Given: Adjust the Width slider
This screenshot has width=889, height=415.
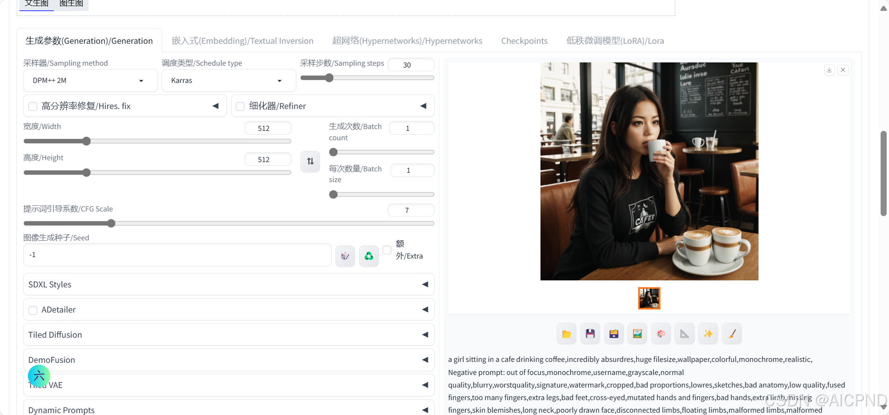Looking at the screenshot, I should pos(157,141).
